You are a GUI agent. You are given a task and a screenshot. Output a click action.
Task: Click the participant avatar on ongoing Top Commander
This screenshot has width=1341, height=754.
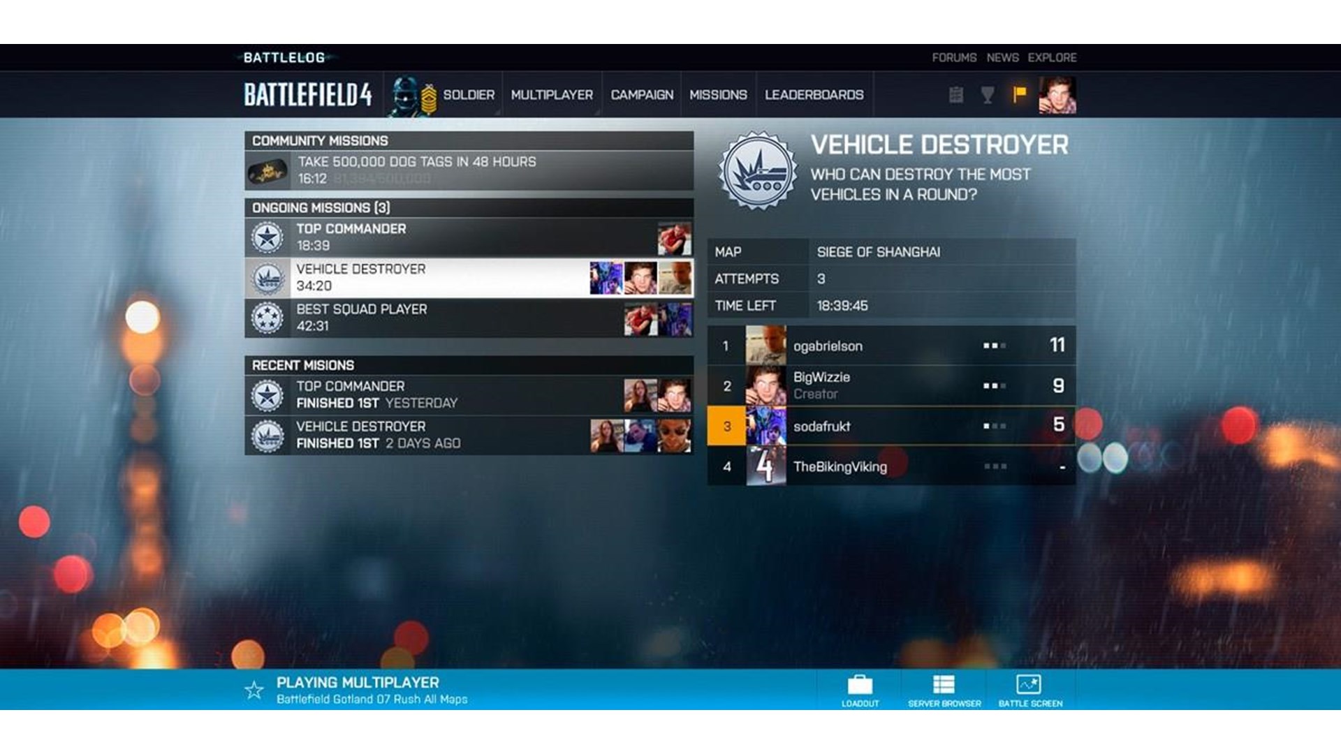pos(674,238)
